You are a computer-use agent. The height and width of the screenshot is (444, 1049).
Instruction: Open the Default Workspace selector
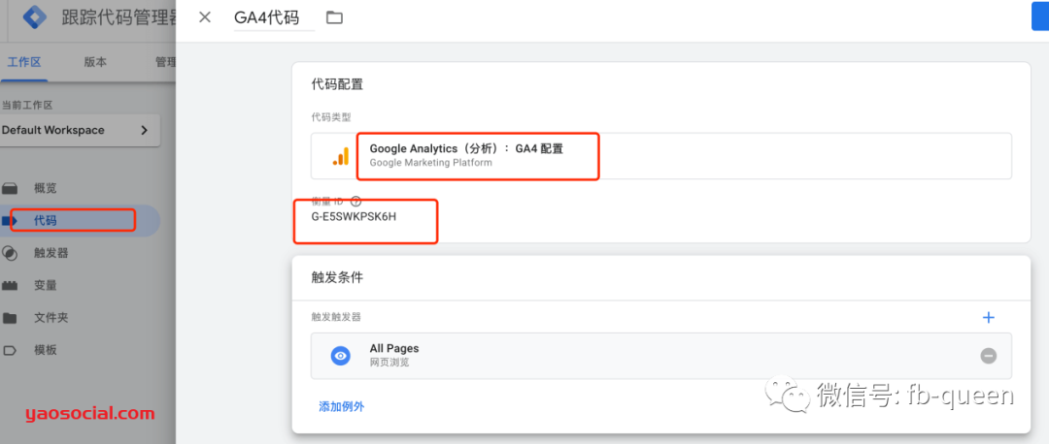click(x=80, y=130)
